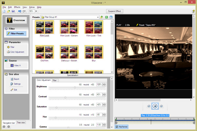197x131 pixels.
Task: Step forward one frame in the preview
Action: point(161,106)
